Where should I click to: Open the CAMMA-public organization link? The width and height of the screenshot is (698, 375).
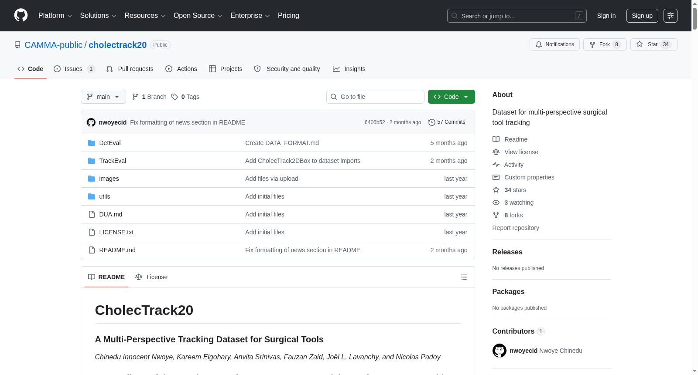[x=53, y=45]
